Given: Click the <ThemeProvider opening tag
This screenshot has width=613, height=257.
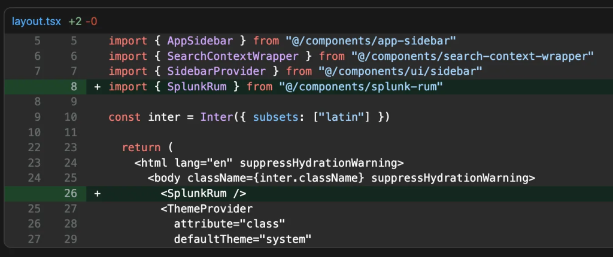Looking at the screenshot, I should (207, 209).
